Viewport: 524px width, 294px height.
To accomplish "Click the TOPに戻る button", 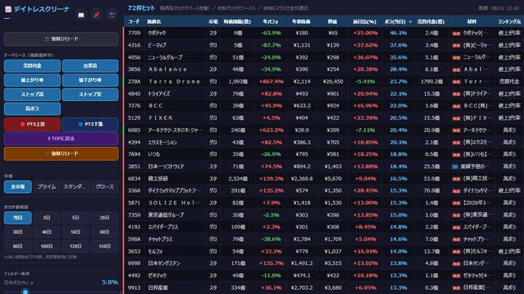I will [61, 139].
